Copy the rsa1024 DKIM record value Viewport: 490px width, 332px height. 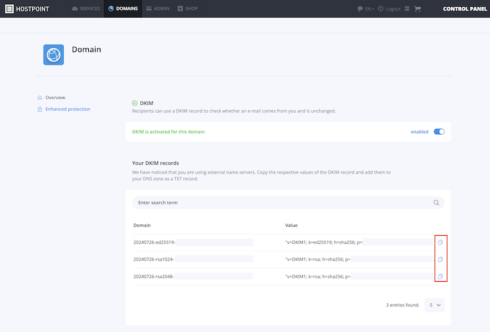[x=440, y=260]
